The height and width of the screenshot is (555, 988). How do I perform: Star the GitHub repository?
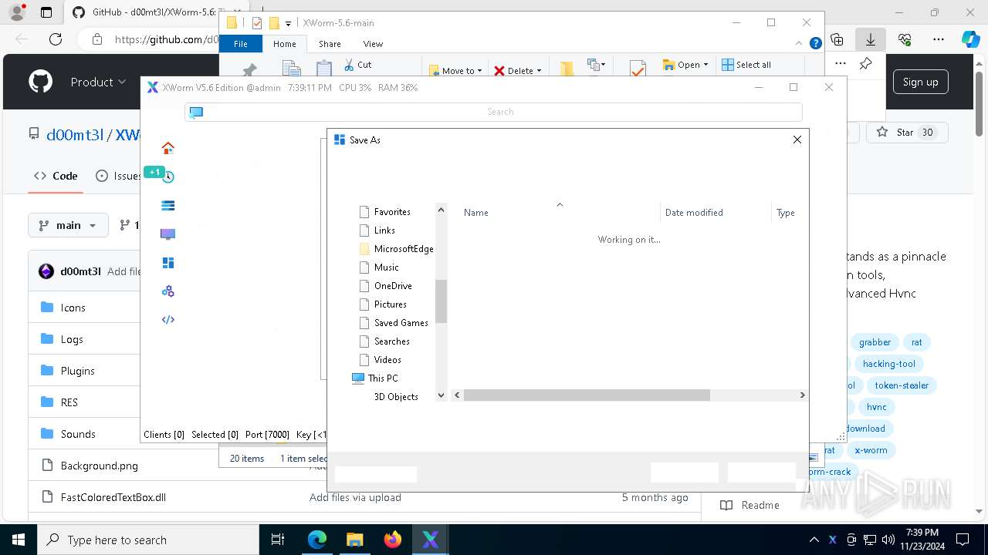[907, 133]
